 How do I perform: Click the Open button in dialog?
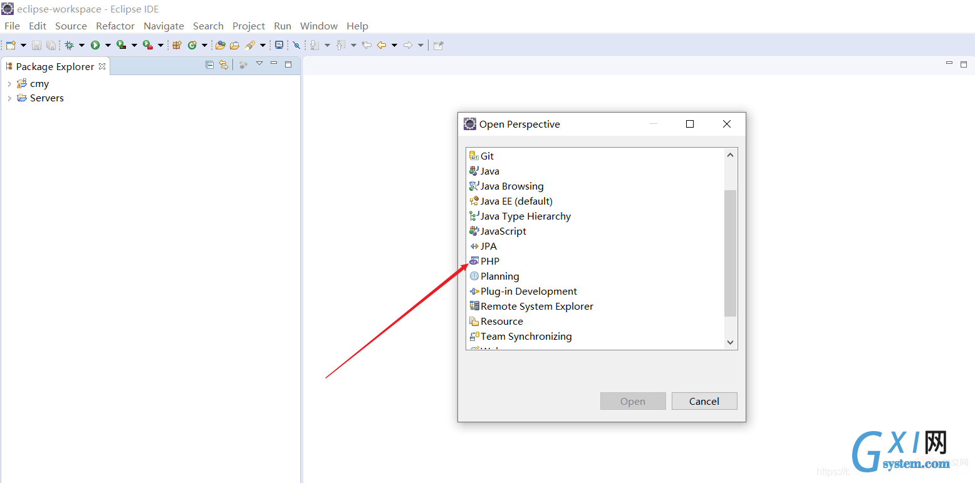(x=633, y=401)
